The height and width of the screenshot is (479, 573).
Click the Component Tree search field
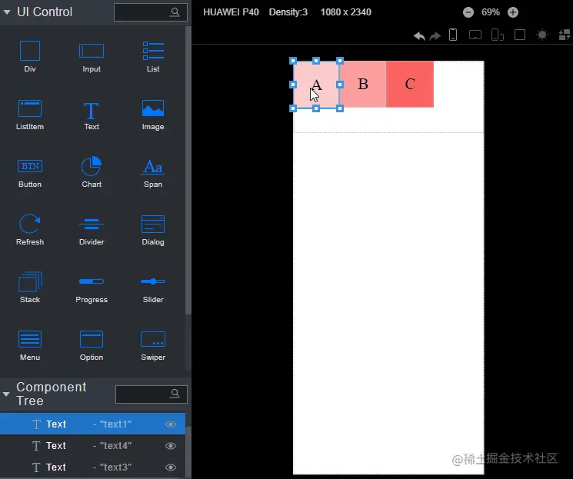pyautogui.click(x=152, y=394)
